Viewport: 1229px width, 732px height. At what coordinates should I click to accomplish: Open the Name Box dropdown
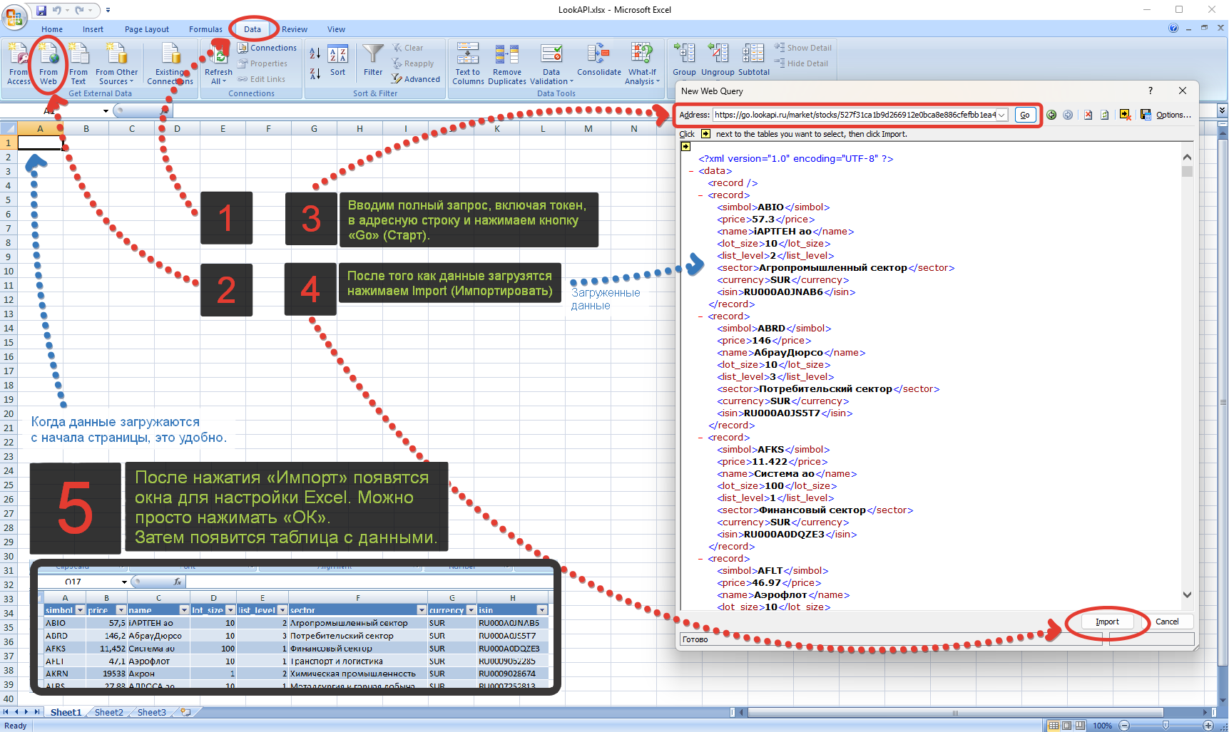click(x=106, y=110)
